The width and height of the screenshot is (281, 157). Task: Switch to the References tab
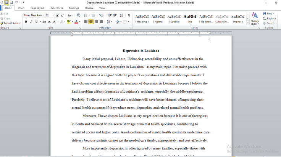57,8
